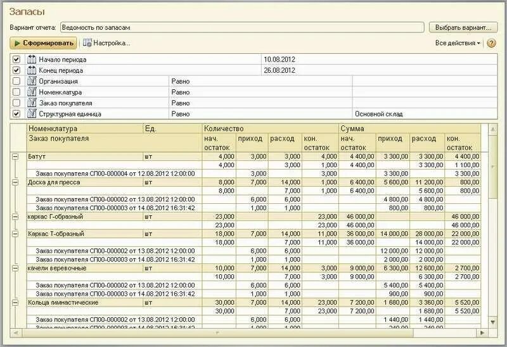The width and height of the screenshot is (507, 347).
Task: Collapse the Кольца гимнастические group
Action: pos(15,303)
